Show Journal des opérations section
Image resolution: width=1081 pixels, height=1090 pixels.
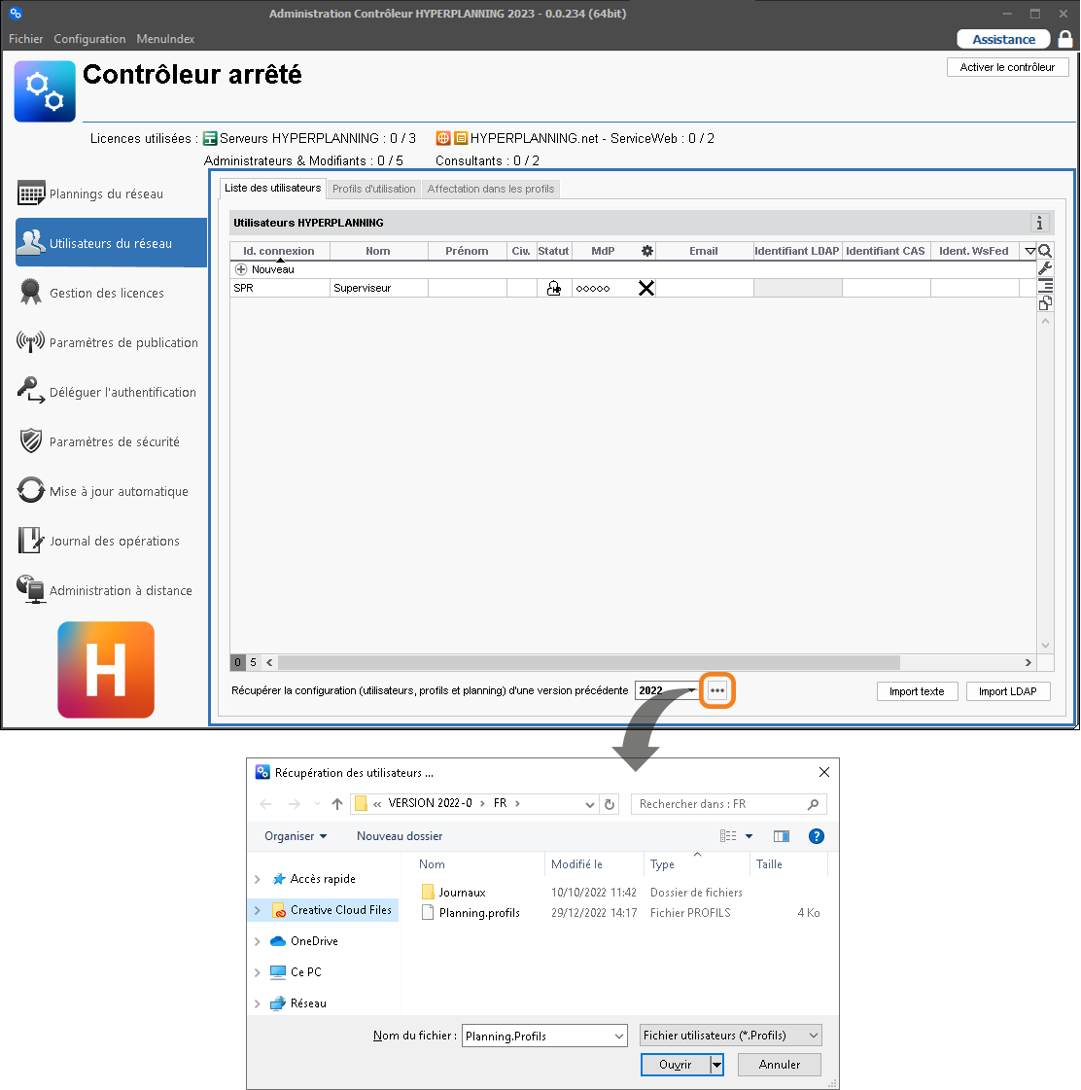pyautogui.click(x=99, y=541)
